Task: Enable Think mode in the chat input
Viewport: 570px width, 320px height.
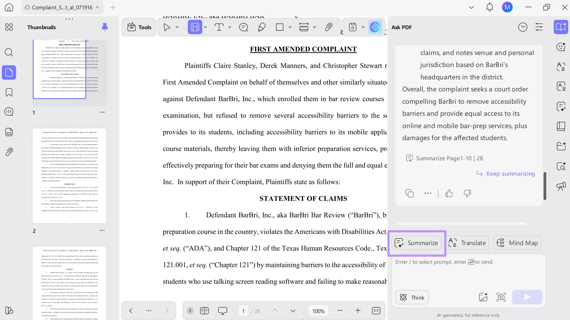Action: click(412, 297)
